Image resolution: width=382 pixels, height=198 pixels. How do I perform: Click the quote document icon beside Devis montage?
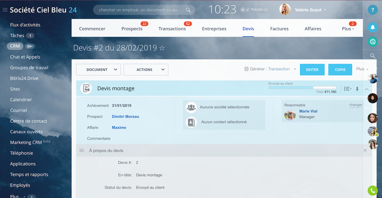point(86,88)
